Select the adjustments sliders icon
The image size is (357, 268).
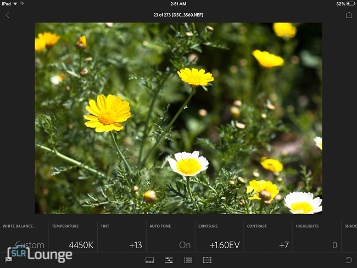(169, 260)
